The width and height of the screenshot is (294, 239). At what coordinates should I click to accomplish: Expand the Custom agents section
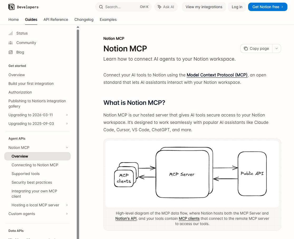67,214
